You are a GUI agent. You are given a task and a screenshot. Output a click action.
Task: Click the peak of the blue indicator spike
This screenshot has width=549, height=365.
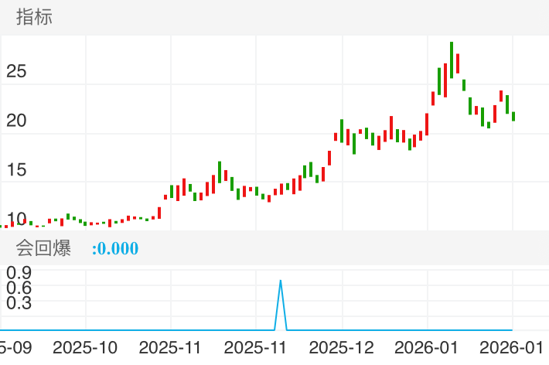click(280, 281)
